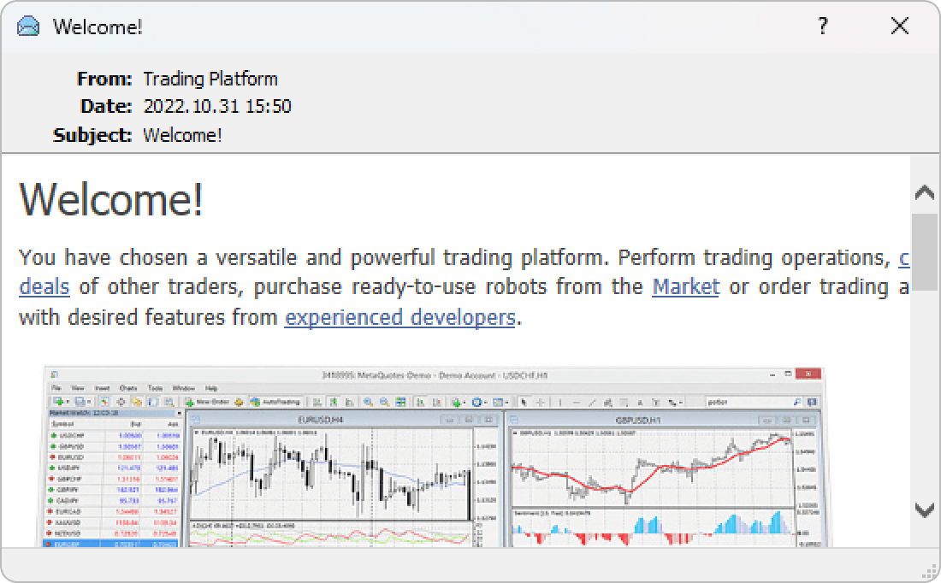
Task: Click the vertical scrollbar thumb
Action: pos(924,250)
